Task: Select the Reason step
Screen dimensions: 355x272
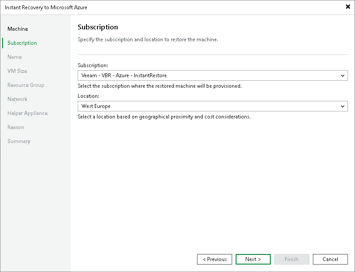Action: click(x=16, y=127)
